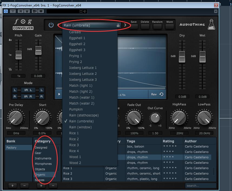Image resolution: width=232 pixels, height=191 pixels.
Task: Click the next preset right arrow
Action: pyautogui.click(x=125, y=25)
